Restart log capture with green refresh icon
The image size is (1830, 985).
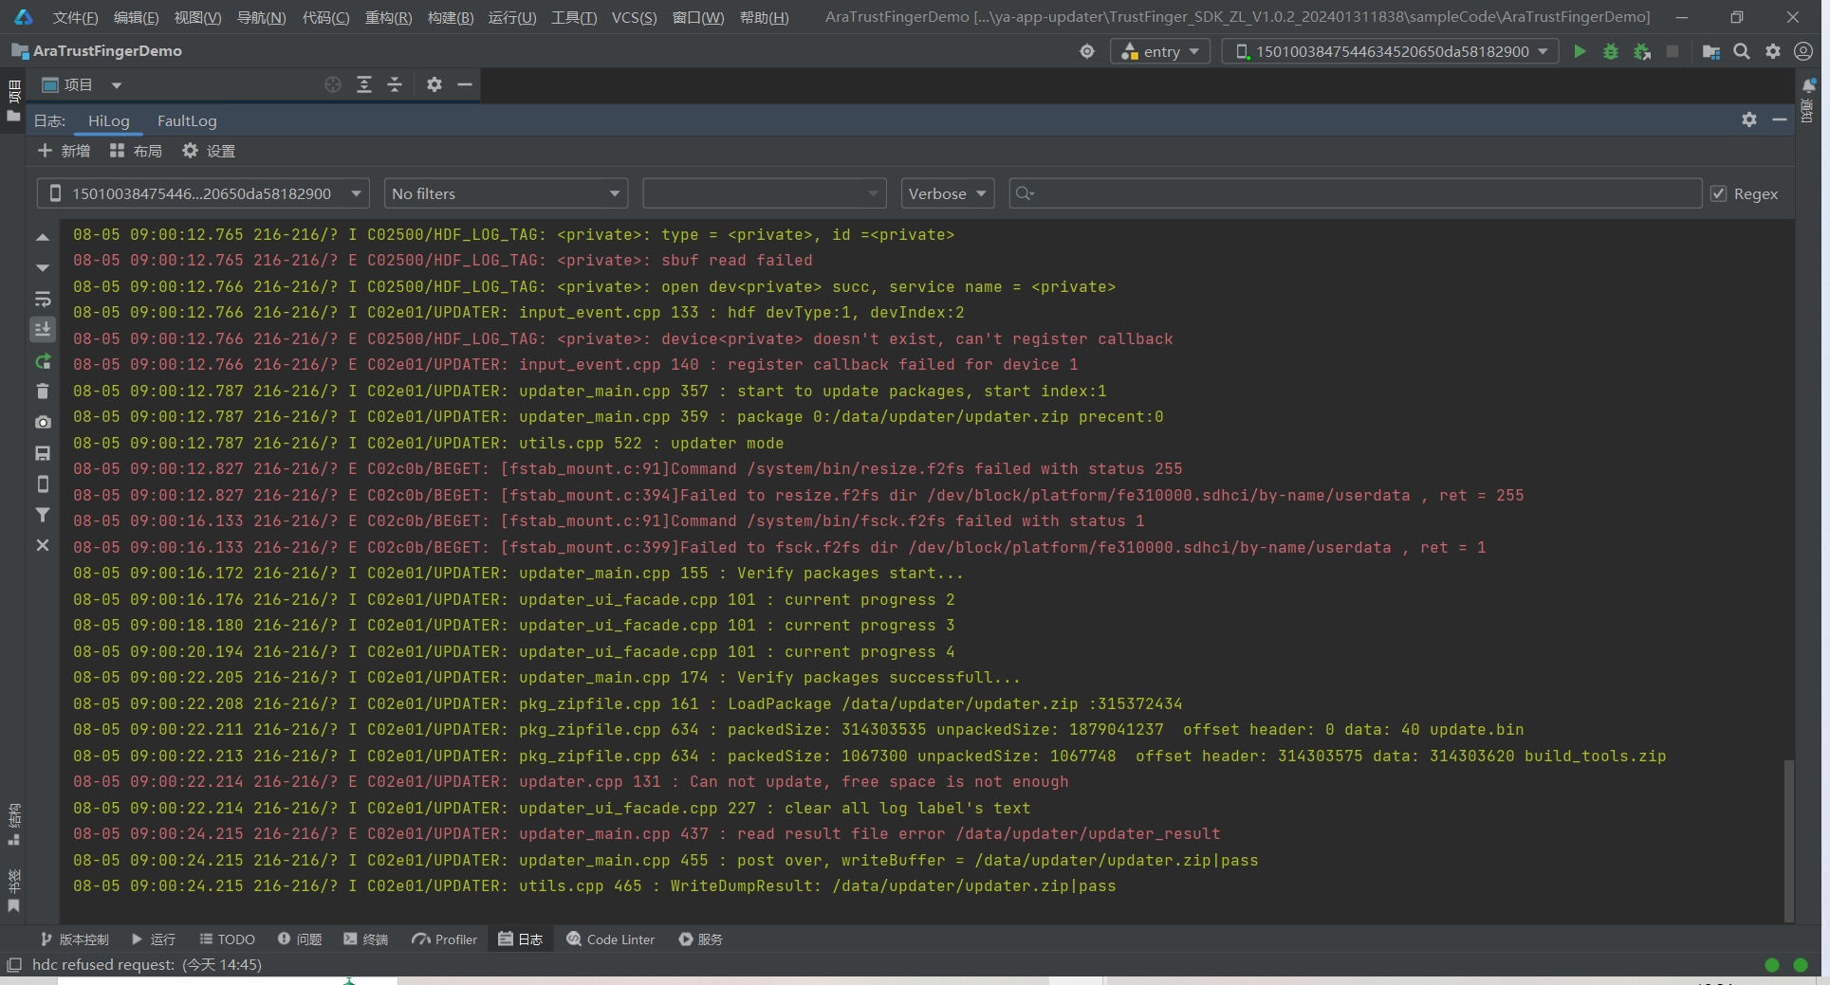(x=43, y=360)
